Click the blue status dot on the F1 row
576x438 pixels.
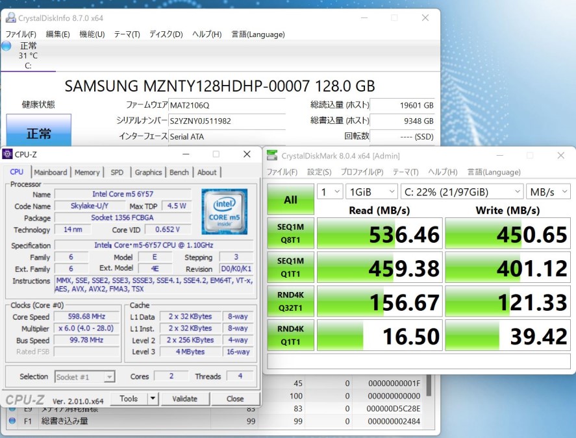pyautogui.click(x=12, y=420)
